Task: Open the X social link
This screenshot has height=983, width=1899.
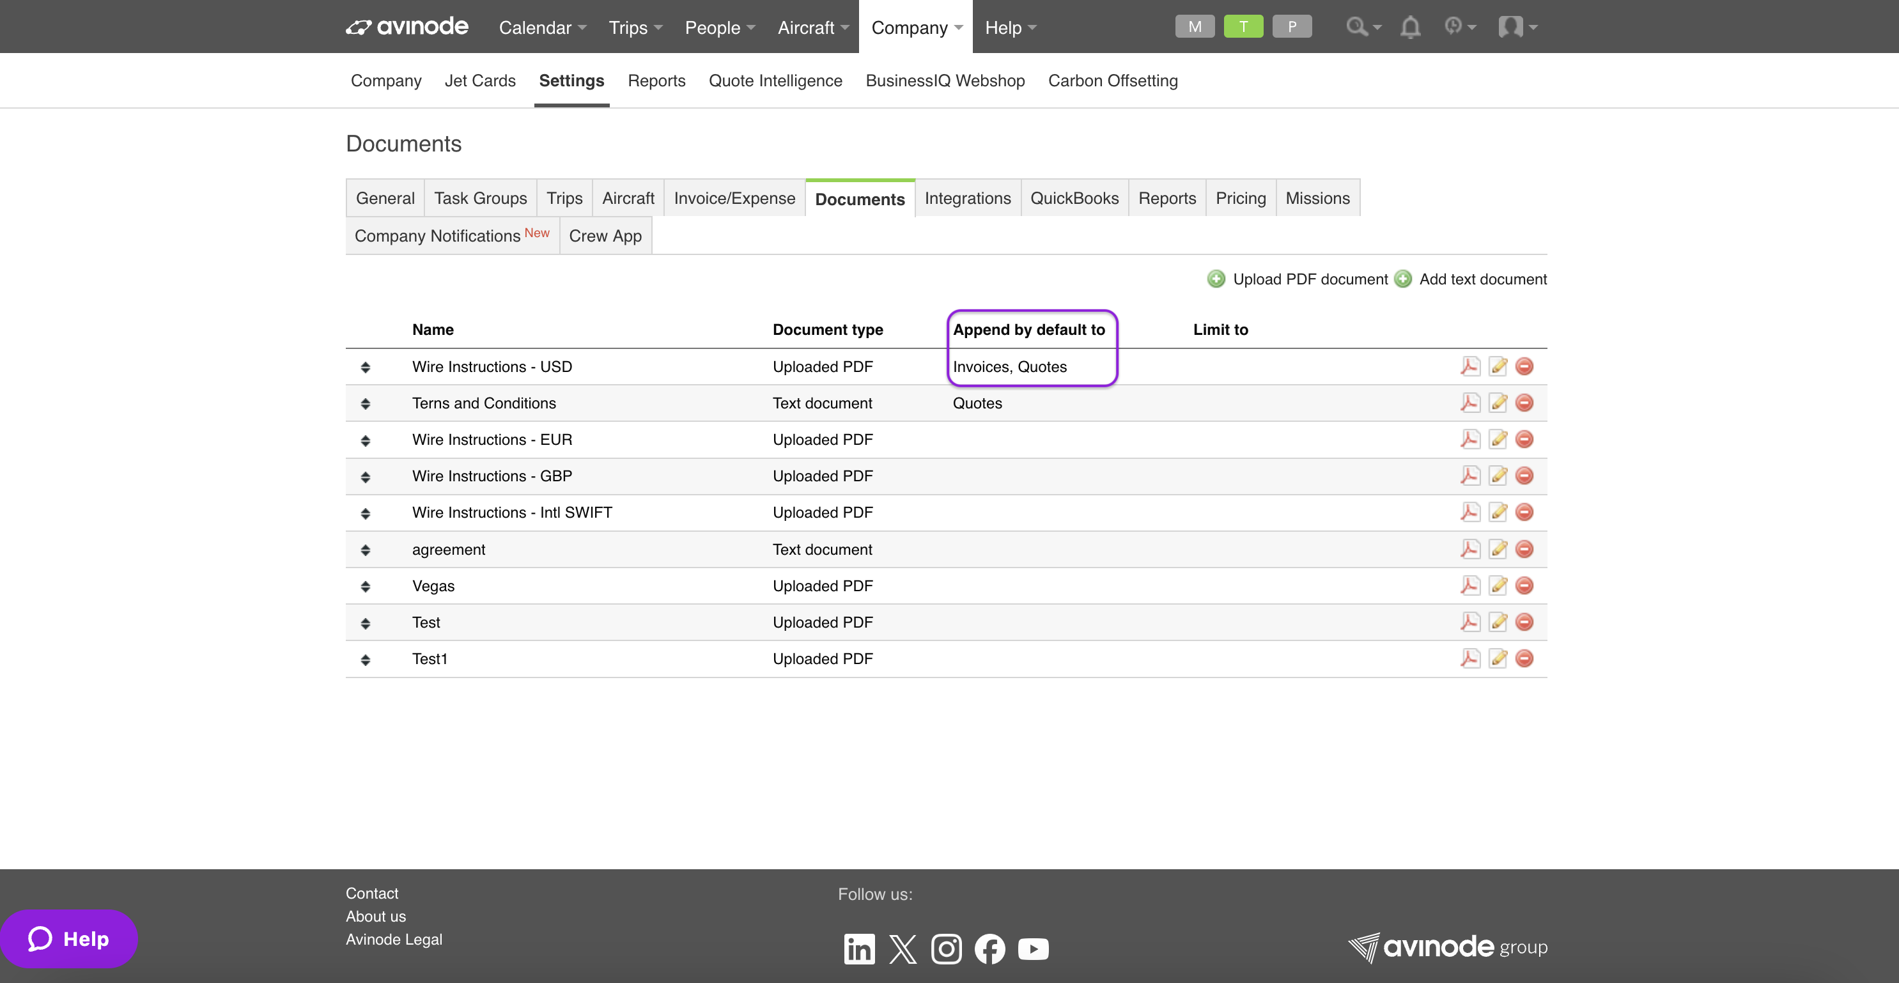Action: tap(903, 948)
